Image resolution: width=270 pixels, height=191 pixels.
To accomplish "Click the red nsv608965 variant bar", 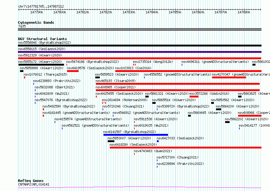I will click(178, 90).
